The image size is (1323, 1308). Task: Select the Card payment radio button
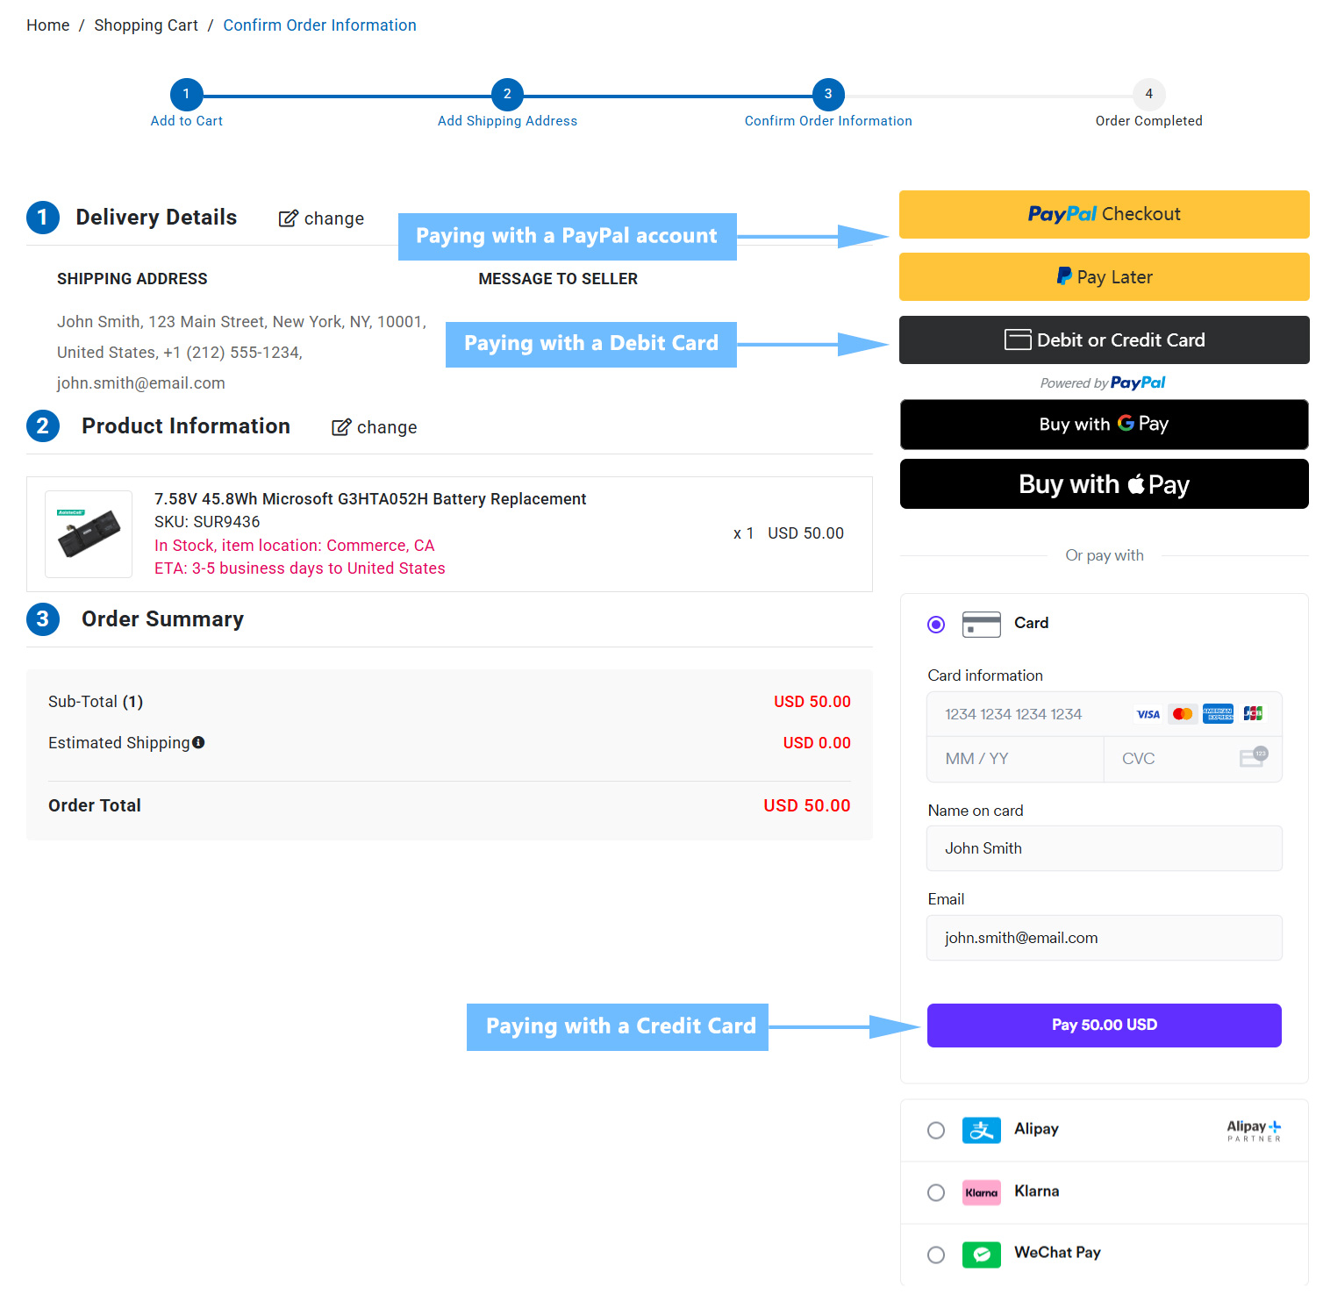coord(936,625)
